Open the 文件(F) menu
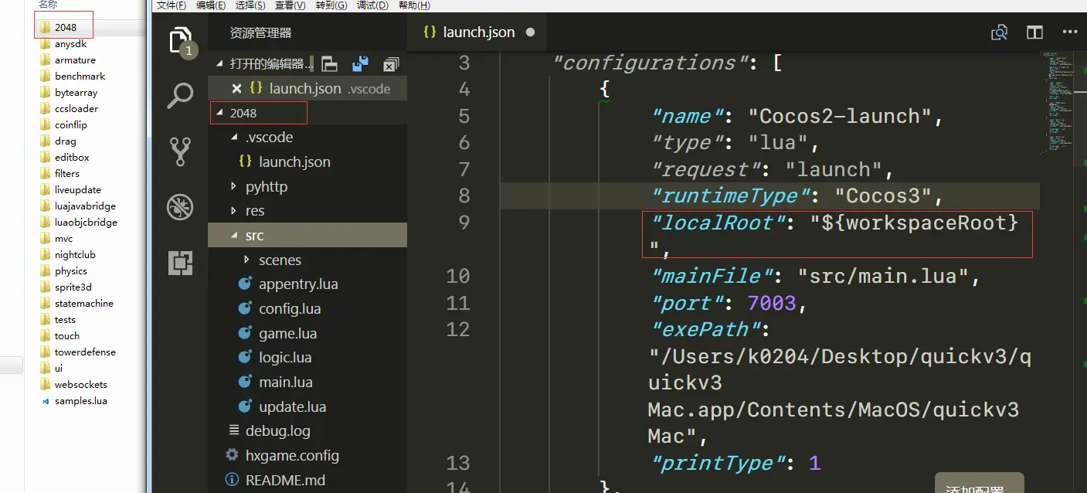Screen dimensions: 1087x493 coord(172,5)
